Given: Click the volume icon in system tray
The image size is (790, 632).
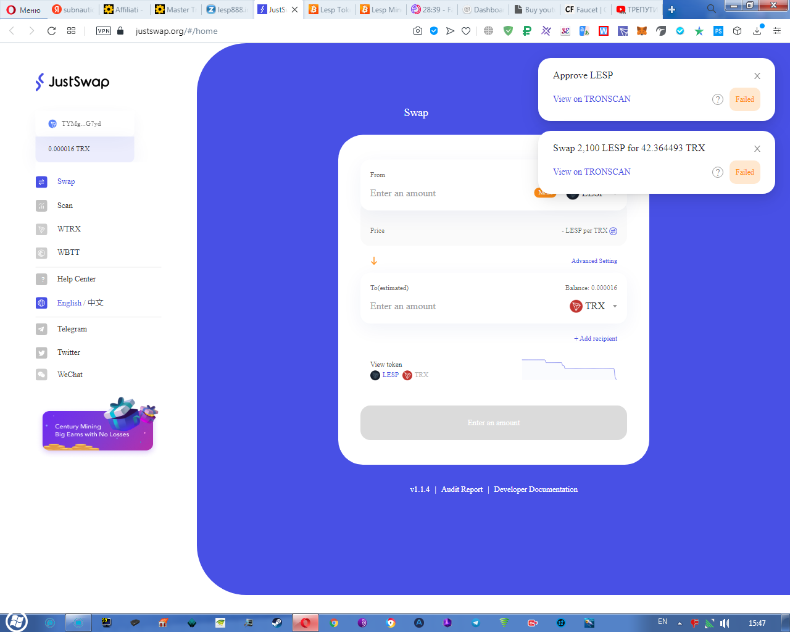Looking at the screenshot, I should [725, 623].
